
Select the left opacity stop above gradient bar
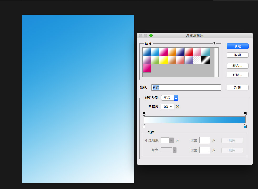coord(144,113)
